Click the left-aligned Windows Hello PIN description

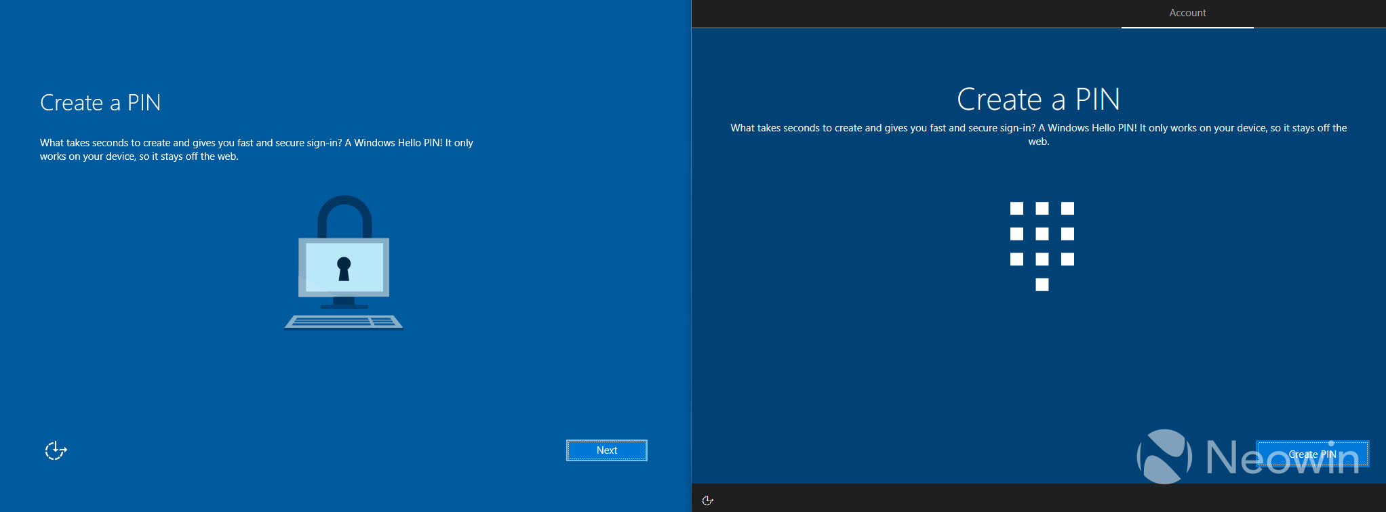pos(256,150)
